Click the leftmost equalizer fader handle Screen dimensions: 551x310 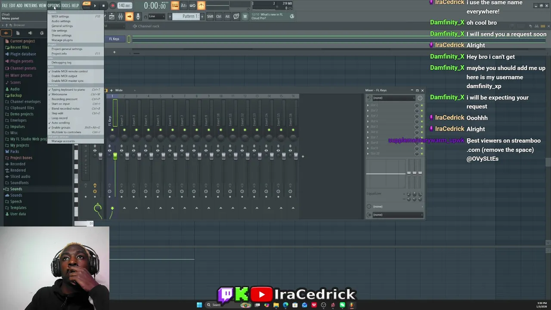409,174
